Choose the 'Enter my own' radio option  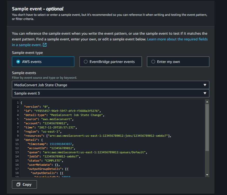153,62
